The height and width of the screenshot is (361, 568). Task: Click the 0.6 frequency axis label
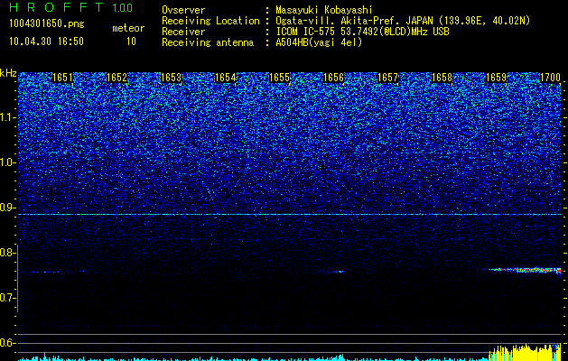[x=8, y=343]
